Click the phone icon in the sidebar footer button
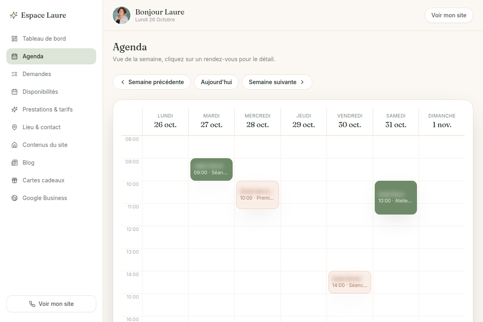 click(x=32, y=304)
